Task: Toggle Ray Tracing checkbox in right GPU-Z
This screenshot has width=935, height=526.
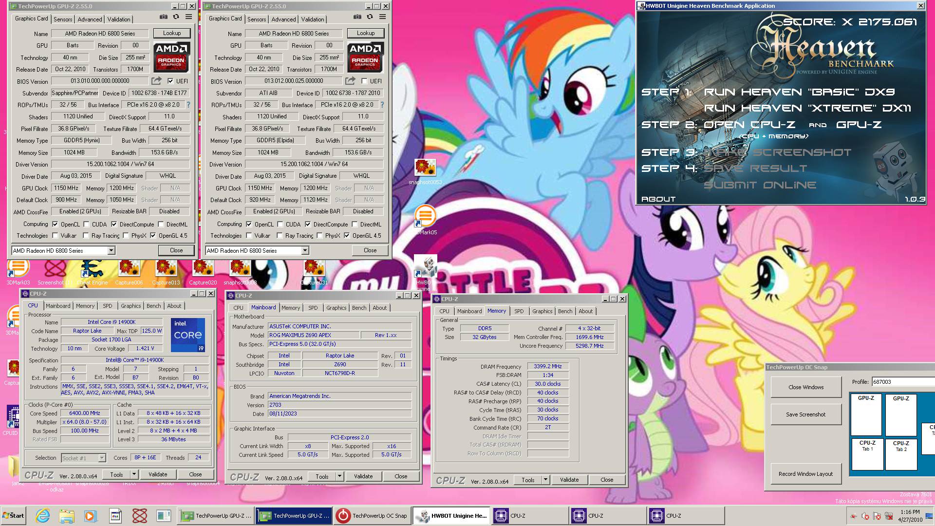Action: pyautogui.click(x=280, y=236)
